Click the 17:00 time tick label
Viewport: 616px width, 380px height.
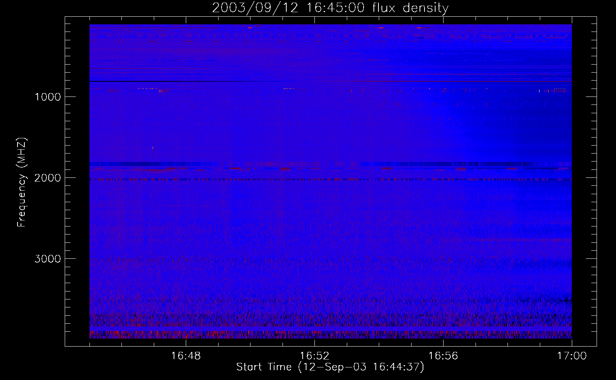572,356
